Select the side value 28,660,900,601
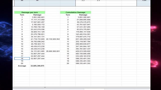Screen dimensions: 161x90 pos(53,51)
